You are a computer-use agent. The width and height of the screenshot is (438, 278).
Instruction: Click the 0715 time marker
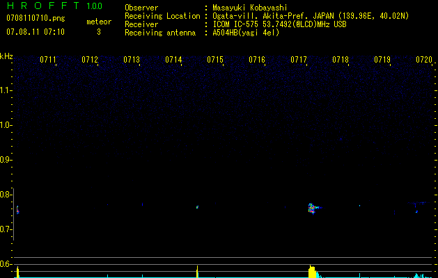(x=215, y=59)
